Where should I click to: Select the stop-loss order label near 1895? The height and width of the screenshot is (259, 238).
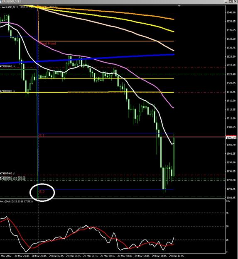7,174
